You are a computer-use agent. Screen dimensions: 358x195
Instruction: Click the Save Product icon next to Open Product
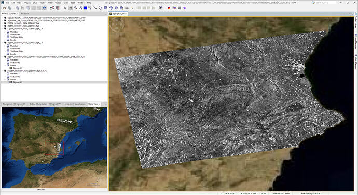(x=9, y=8)
